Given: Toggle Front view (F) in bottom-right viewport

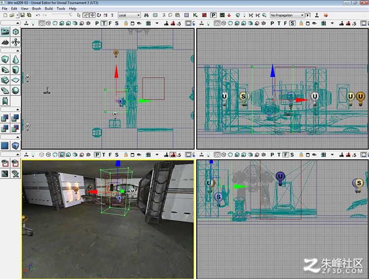Looking at the screenshot, I should click(286, 155).
